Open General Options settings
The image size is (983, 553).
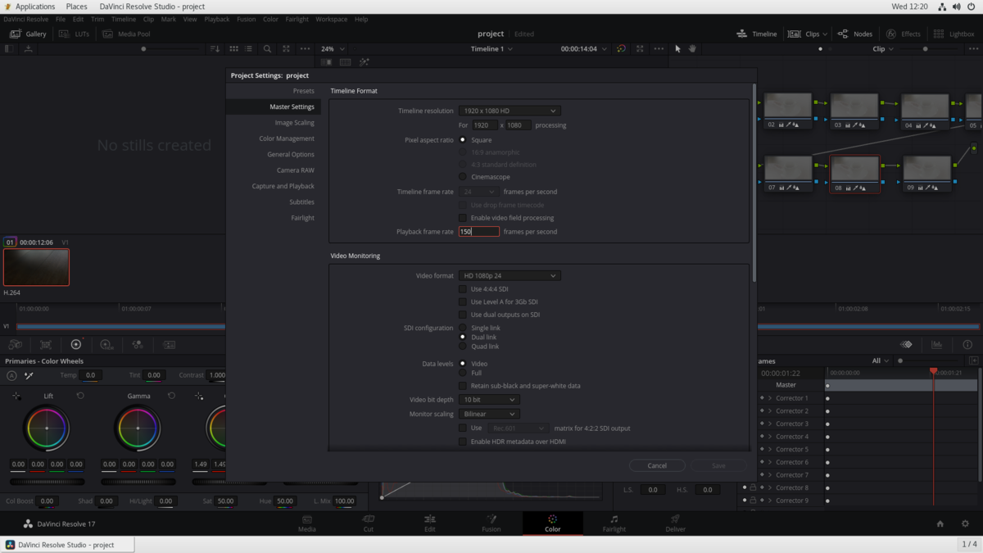pos(291,154)
